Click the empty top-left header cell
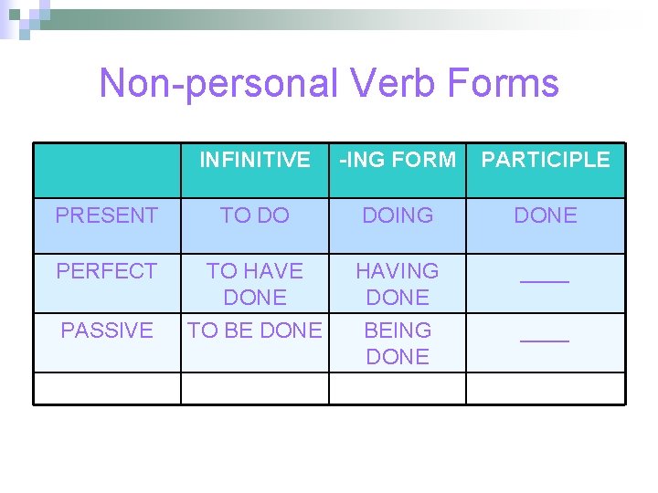658x493 pixels. tap(107, 170)
